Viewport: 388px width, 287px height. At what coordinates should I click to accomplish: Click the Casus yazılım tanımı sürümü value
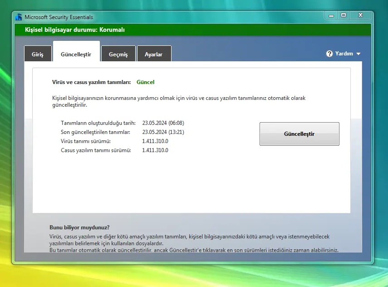(155, 150)
